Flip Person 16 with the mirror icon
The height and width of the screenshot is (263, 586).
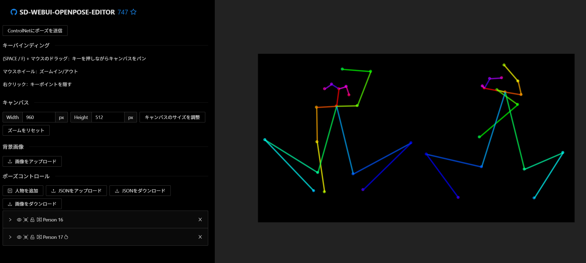pos(39,220)
